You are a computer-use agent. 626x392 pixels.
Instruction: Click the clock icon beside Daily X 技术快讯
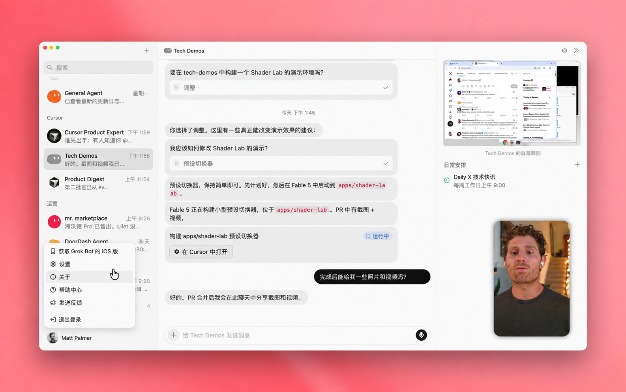(x=447, y=181)
